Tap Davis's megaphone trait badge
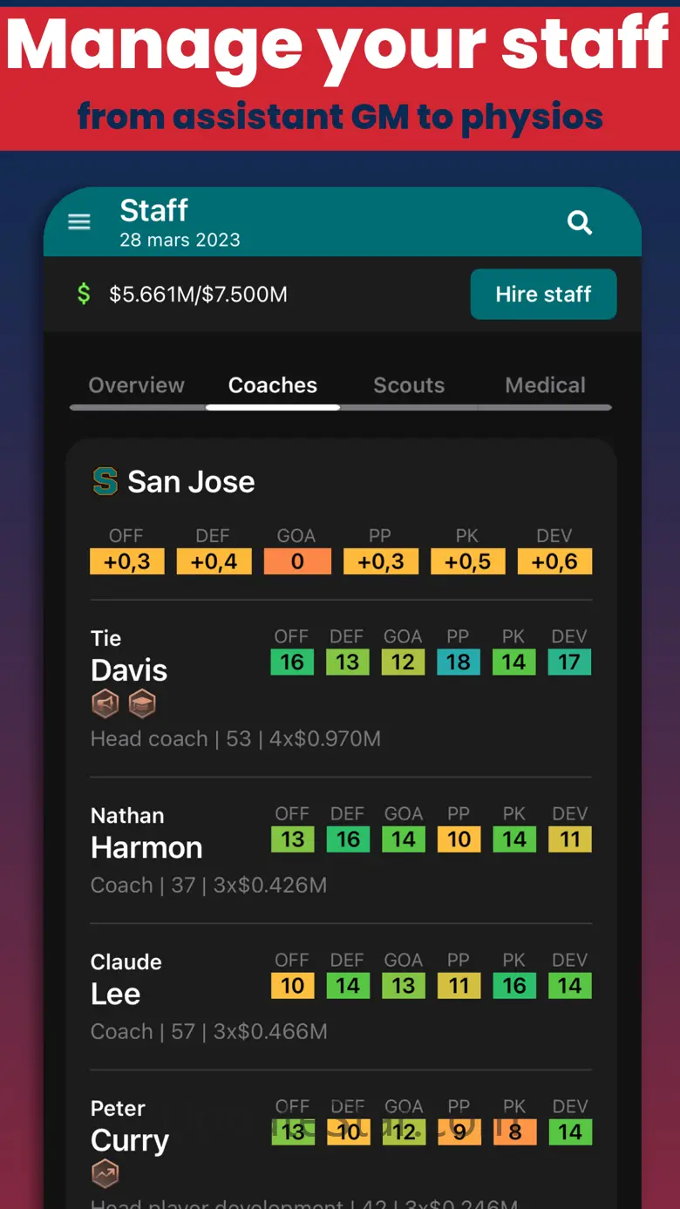Screen dimensions: 680x1209 coord(105,703)
